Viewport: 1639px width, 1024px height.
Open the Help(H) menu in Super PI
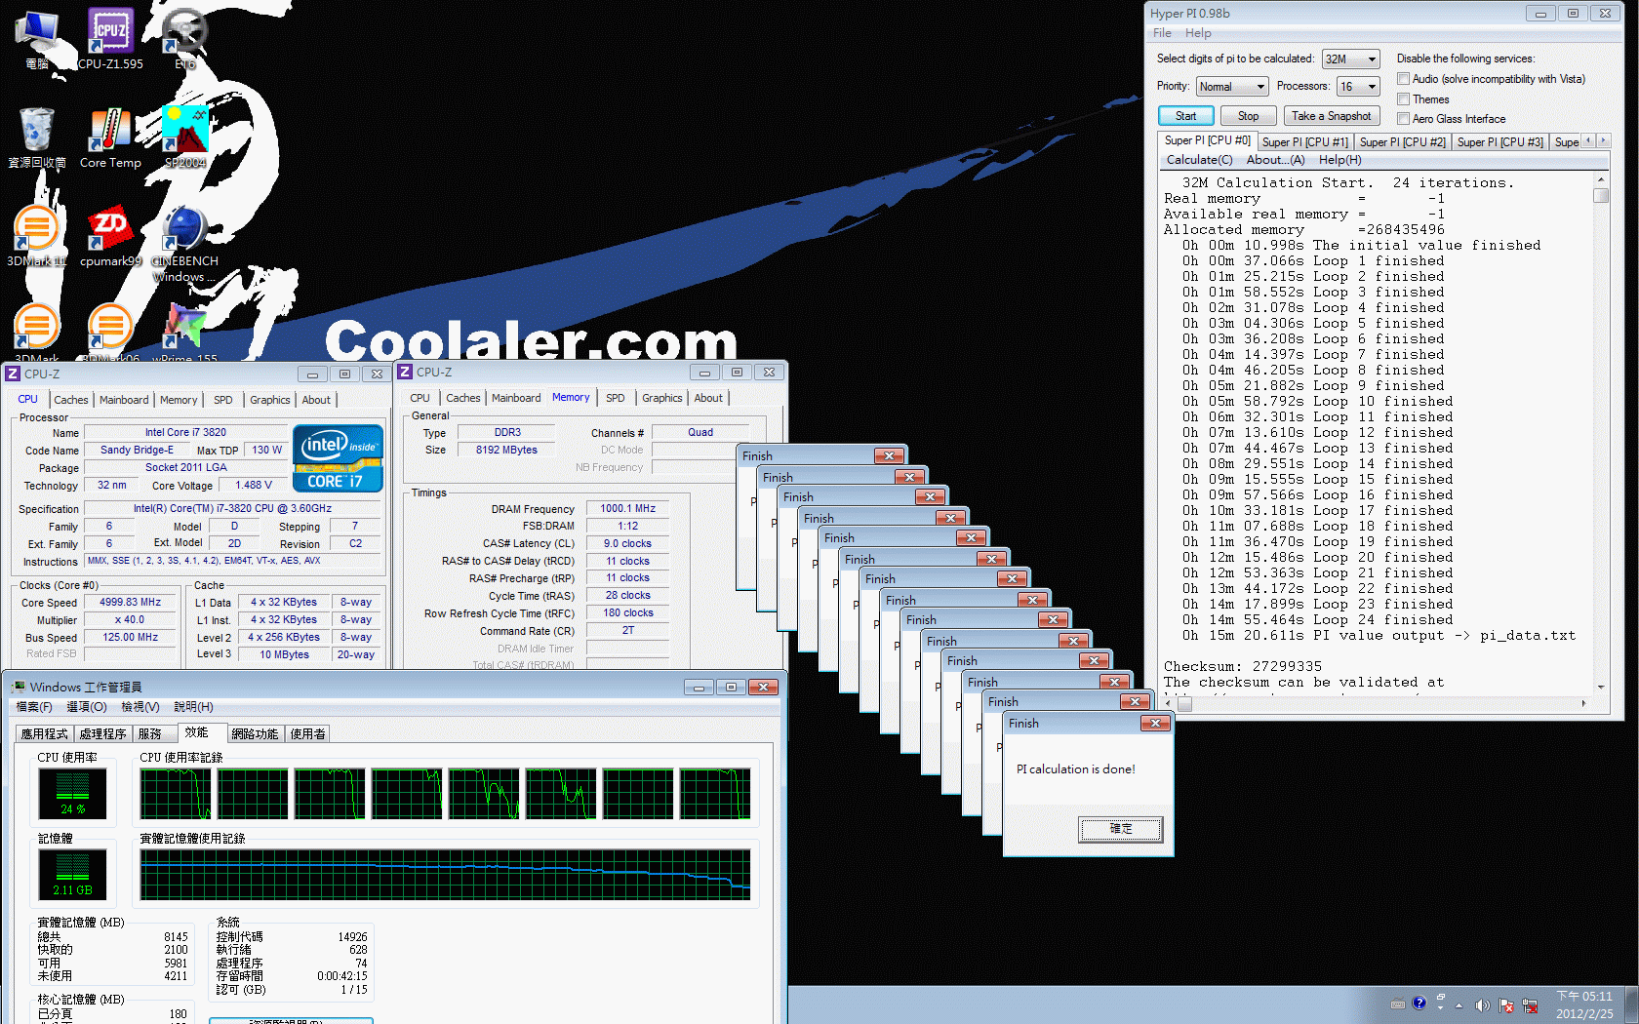point(1340,160)
